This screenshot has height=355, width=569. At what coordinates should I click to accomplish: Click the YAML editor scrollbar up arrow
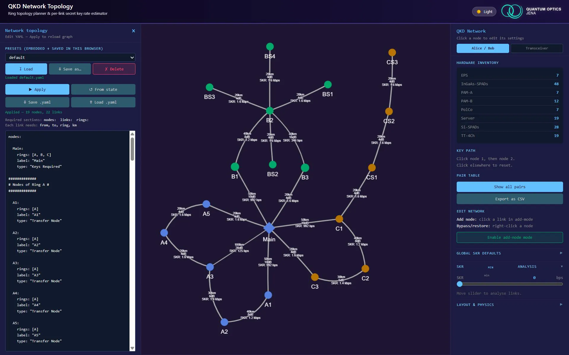point(132,134)
